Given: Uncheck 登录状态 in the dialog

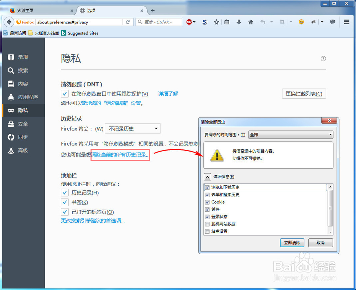Looking at the screenshot, I should pos(207,217).
